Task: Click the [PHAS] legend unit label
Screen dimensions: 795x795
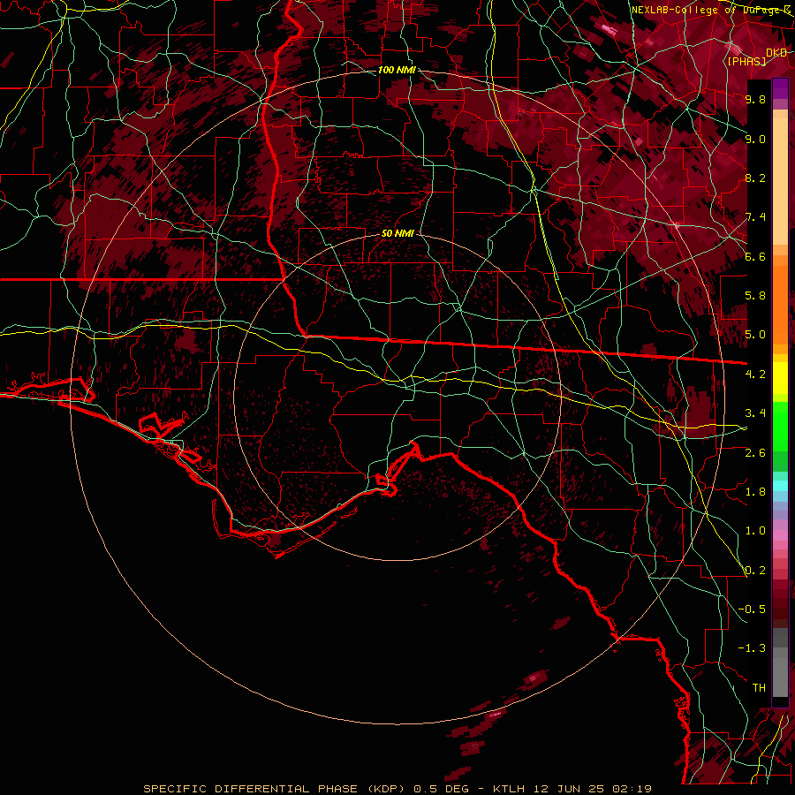Action: (x=746, y=61)
